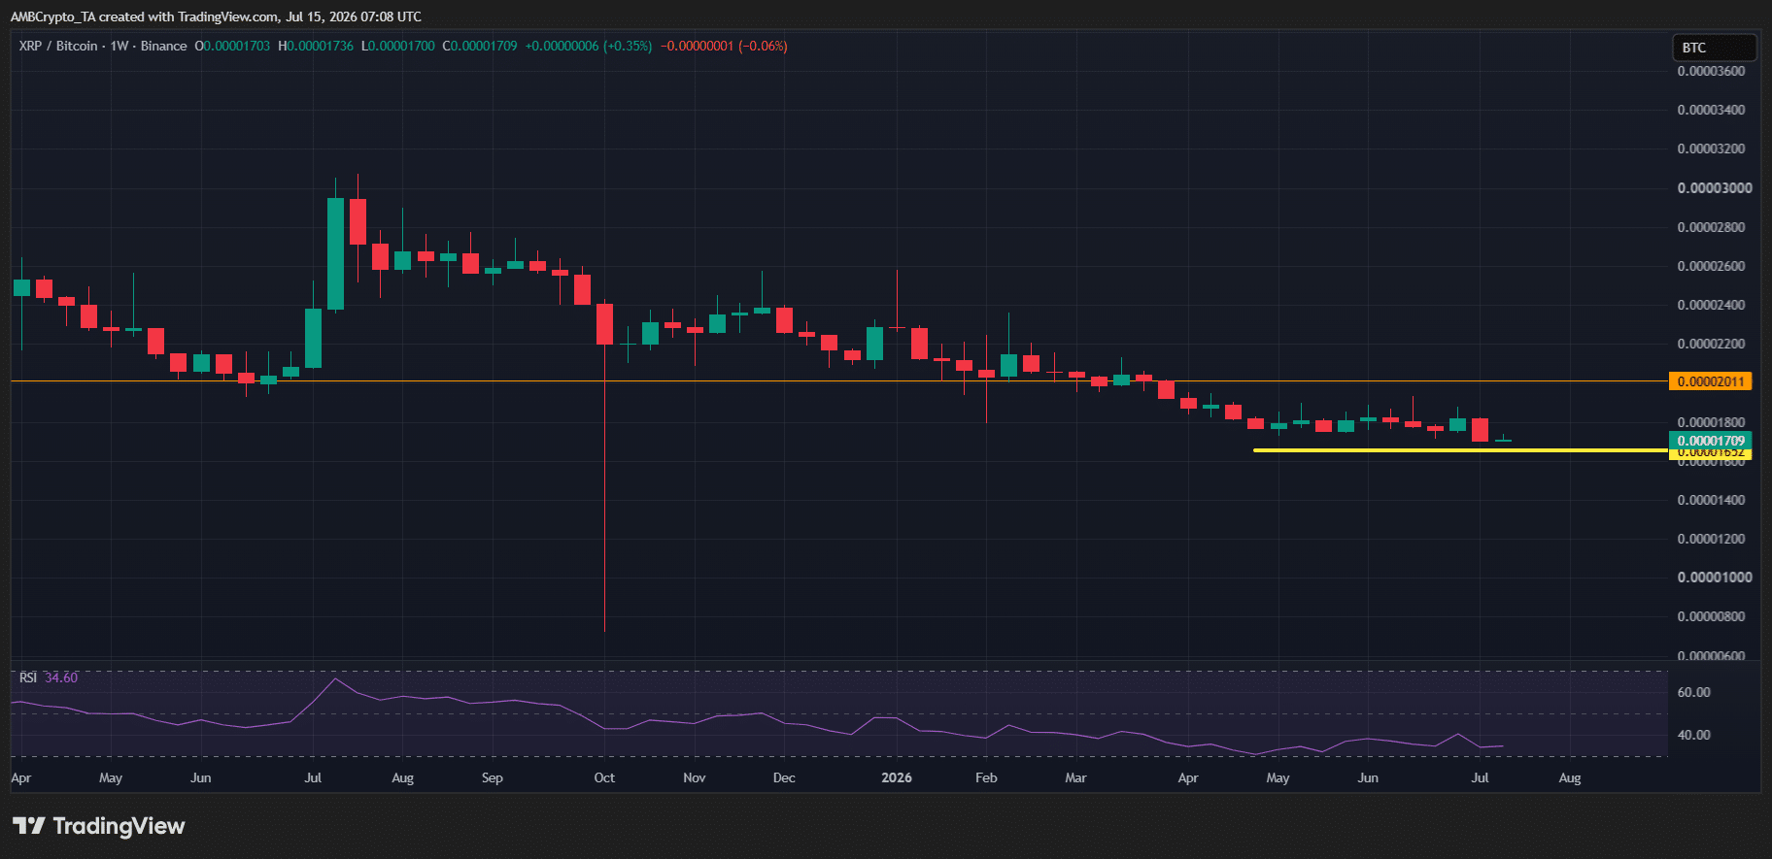Click the 0.00001400 price axis label
Screen dimensions: 1772x859
point(1711,500)
